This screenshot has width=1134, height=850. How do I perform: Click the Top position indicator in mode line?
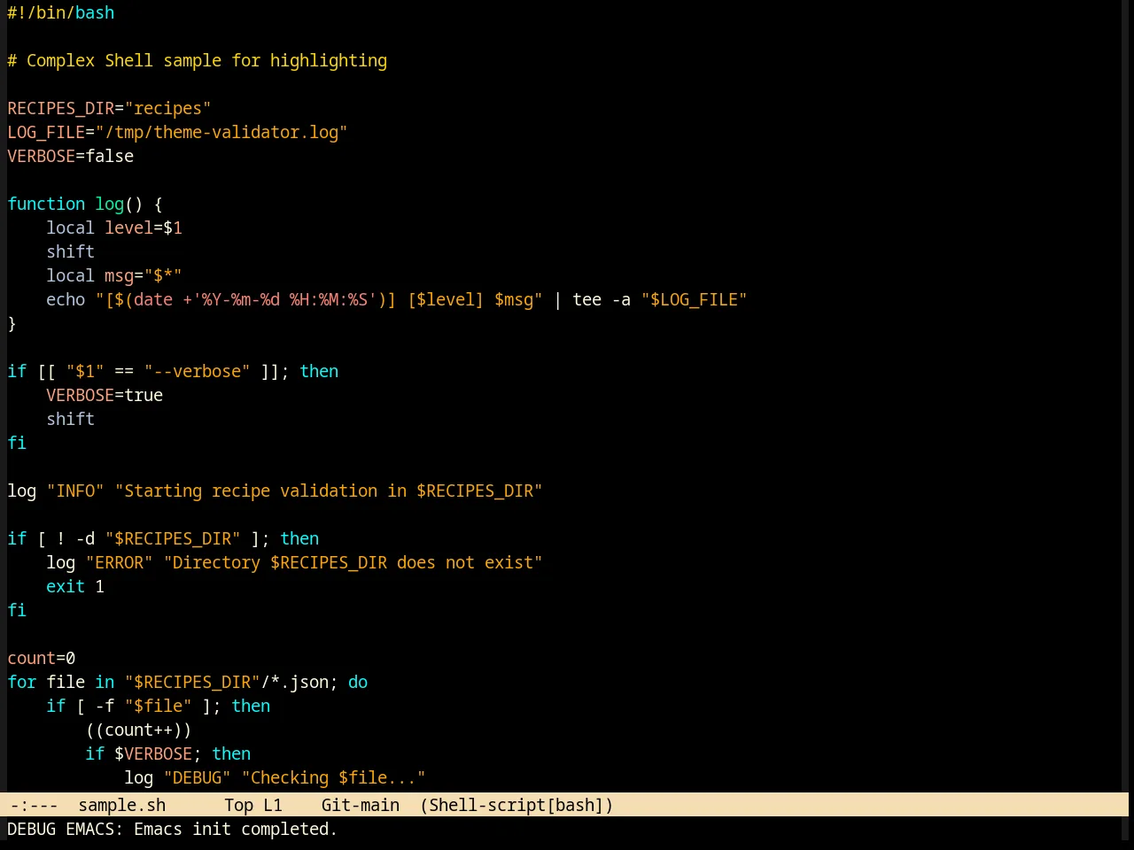pos(239,805)
